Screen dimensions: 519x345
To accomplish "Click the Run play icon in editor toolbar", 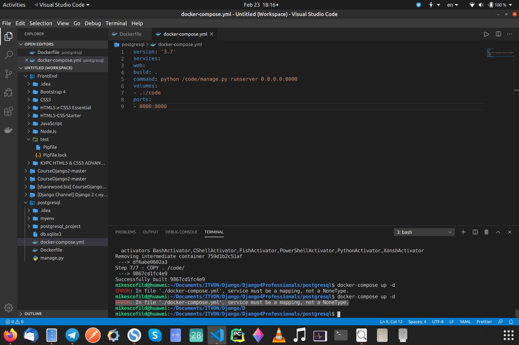I will 486,34.
